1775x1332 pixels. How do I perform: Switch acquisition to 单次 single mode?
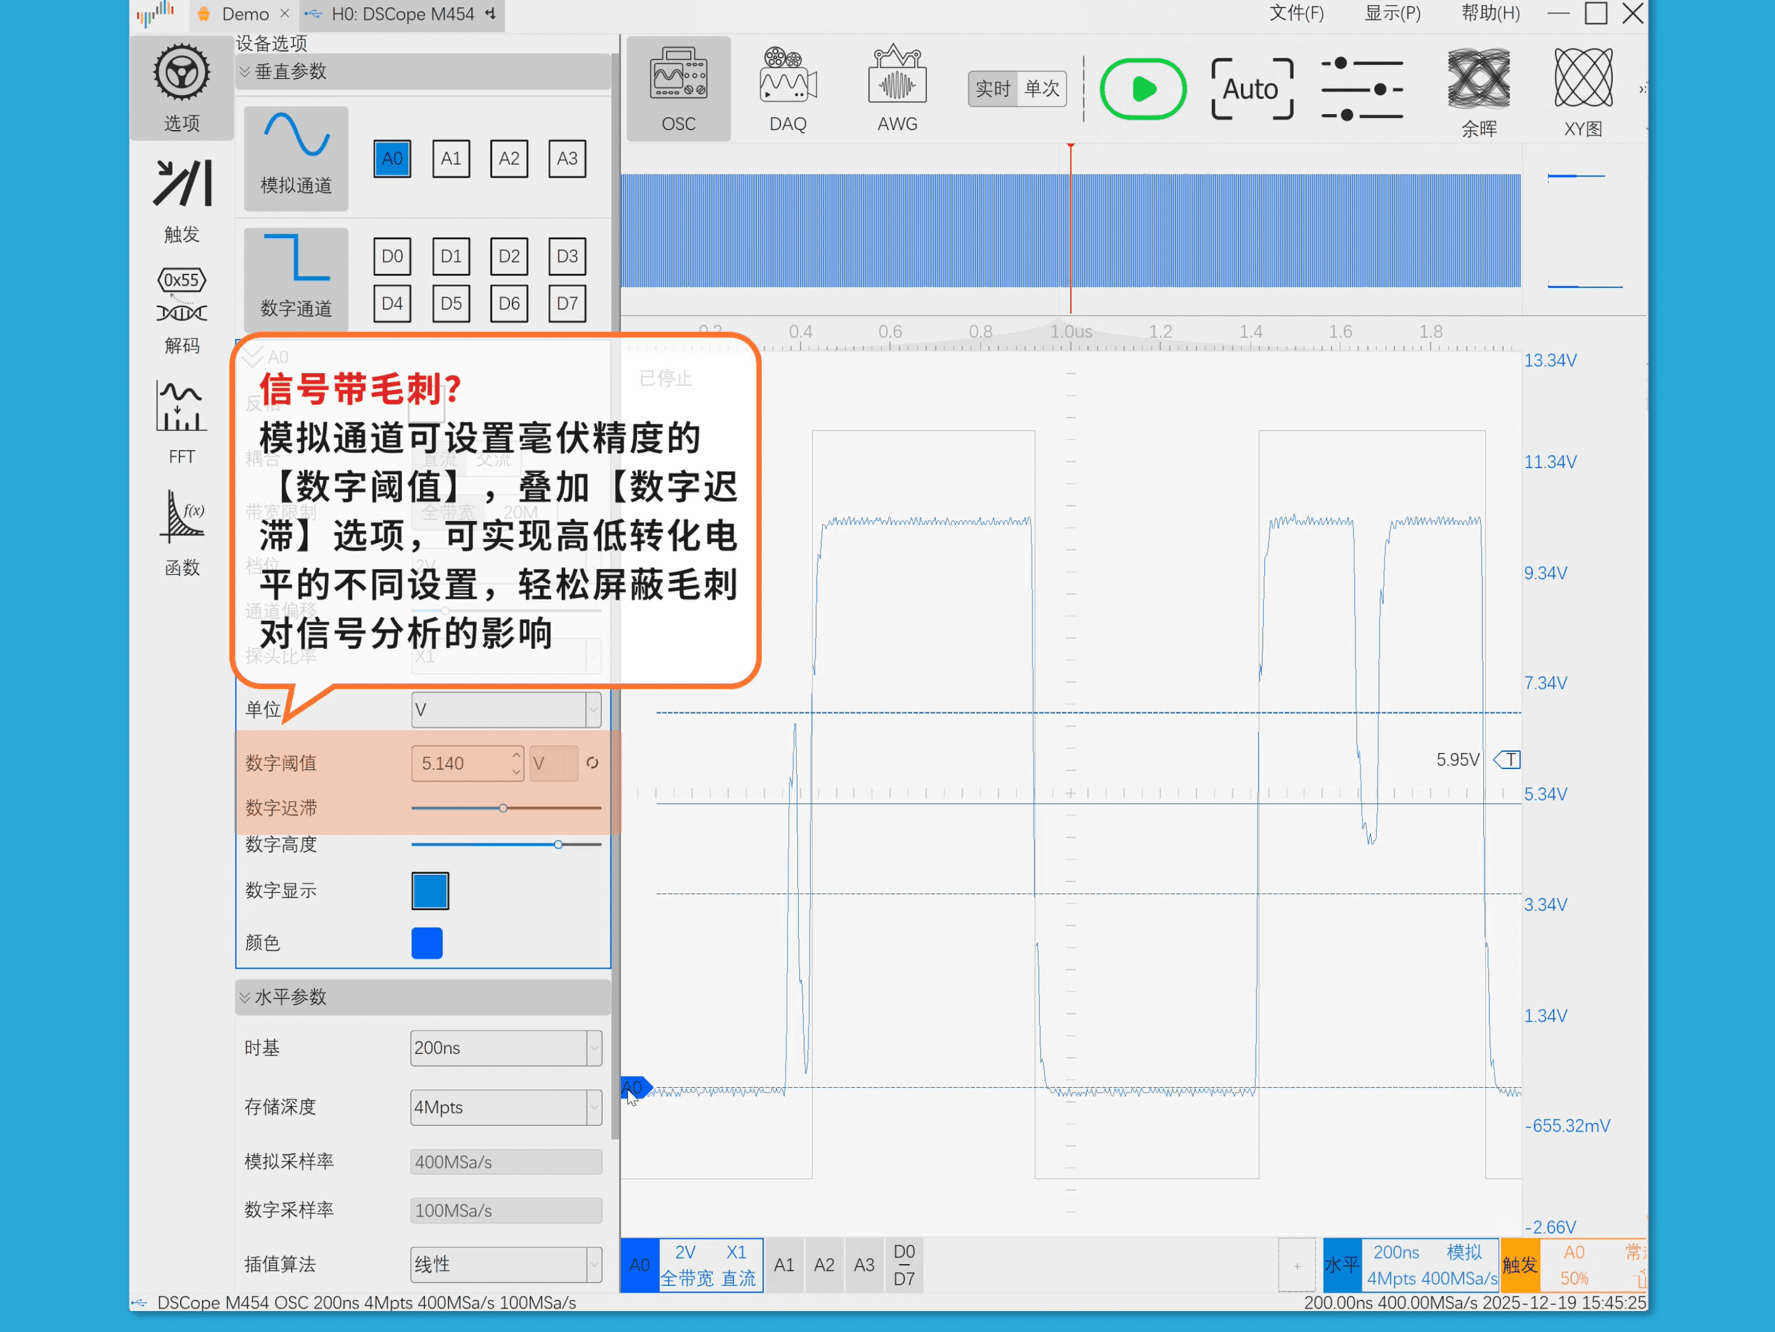pos(1042,88)
